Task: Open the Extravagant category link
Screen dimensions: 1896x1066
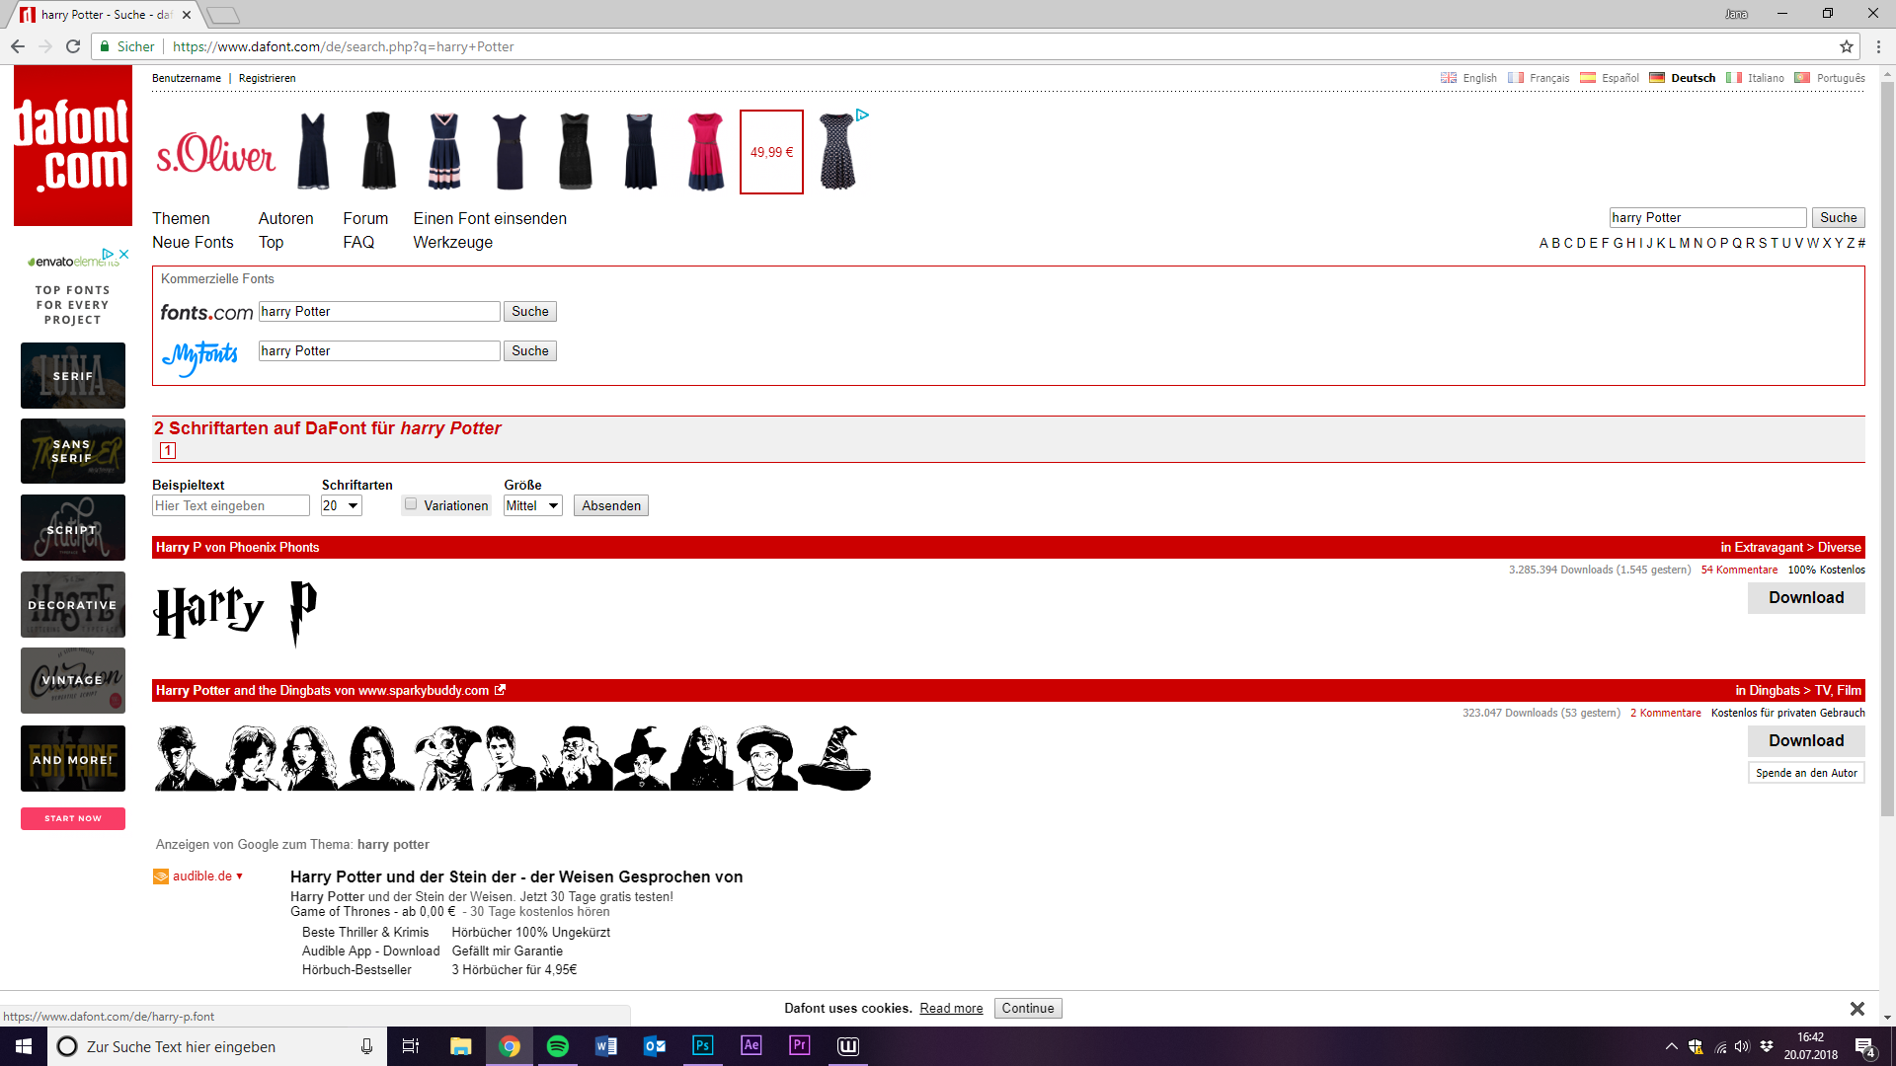Action: coord(1769,547)
